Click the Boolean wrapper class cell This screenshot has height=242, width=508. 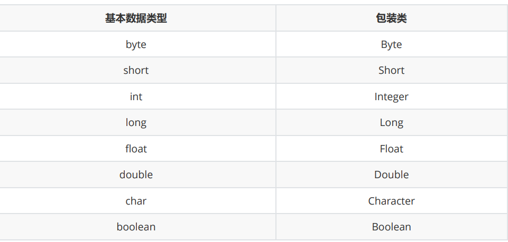click(392, 227)
